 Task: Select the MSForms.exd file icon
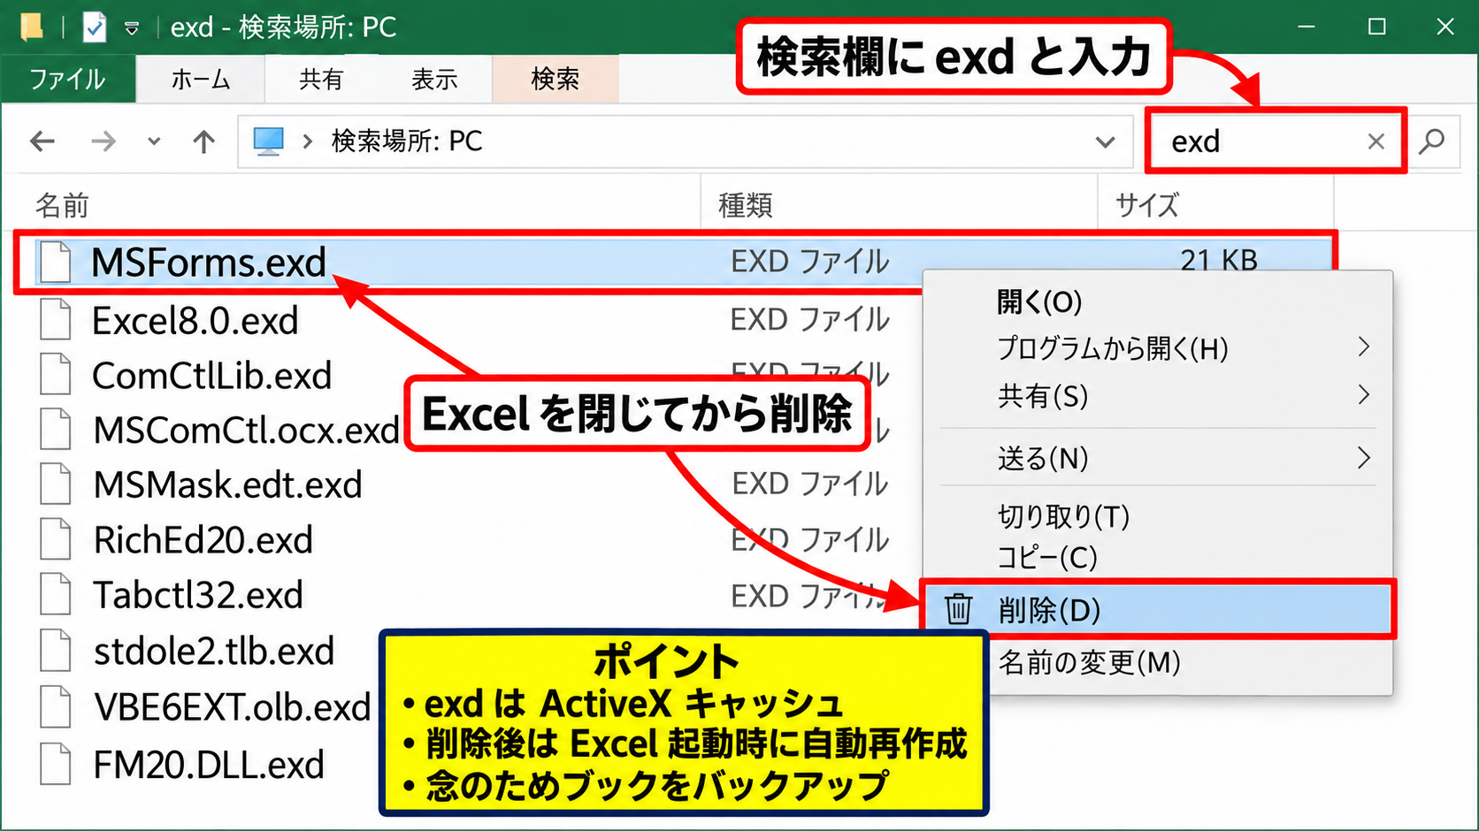pos(55,263)
